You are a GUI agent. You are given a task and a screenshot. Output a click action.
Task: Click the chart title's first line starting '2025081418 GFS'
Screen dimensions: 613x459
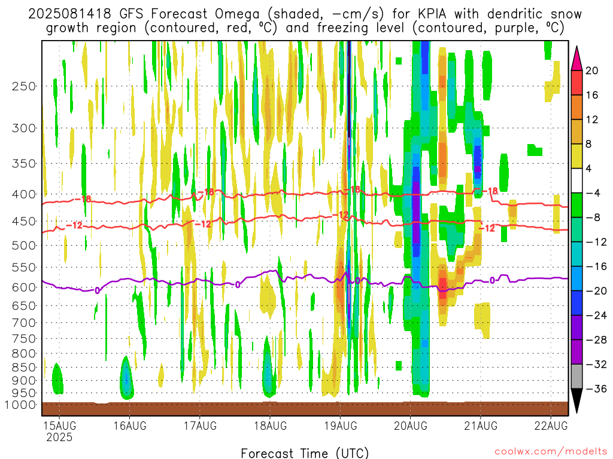(305, 14)
